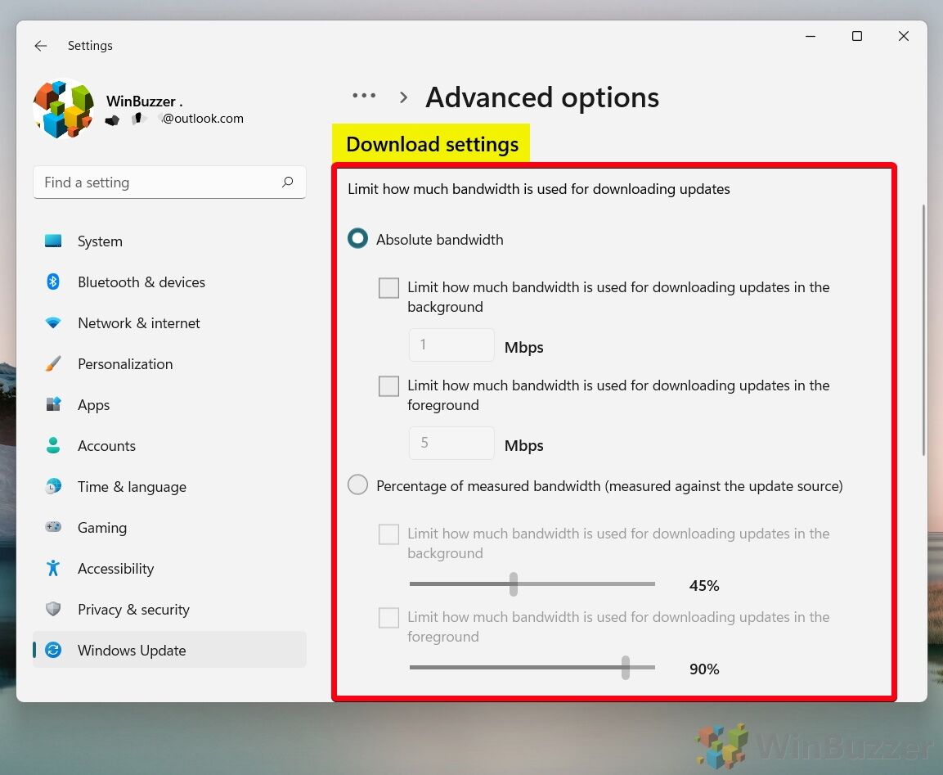Click the Apps icon in sidebar
The height and width of the screenshot is (775, 943).
click(x=53, y=405)
